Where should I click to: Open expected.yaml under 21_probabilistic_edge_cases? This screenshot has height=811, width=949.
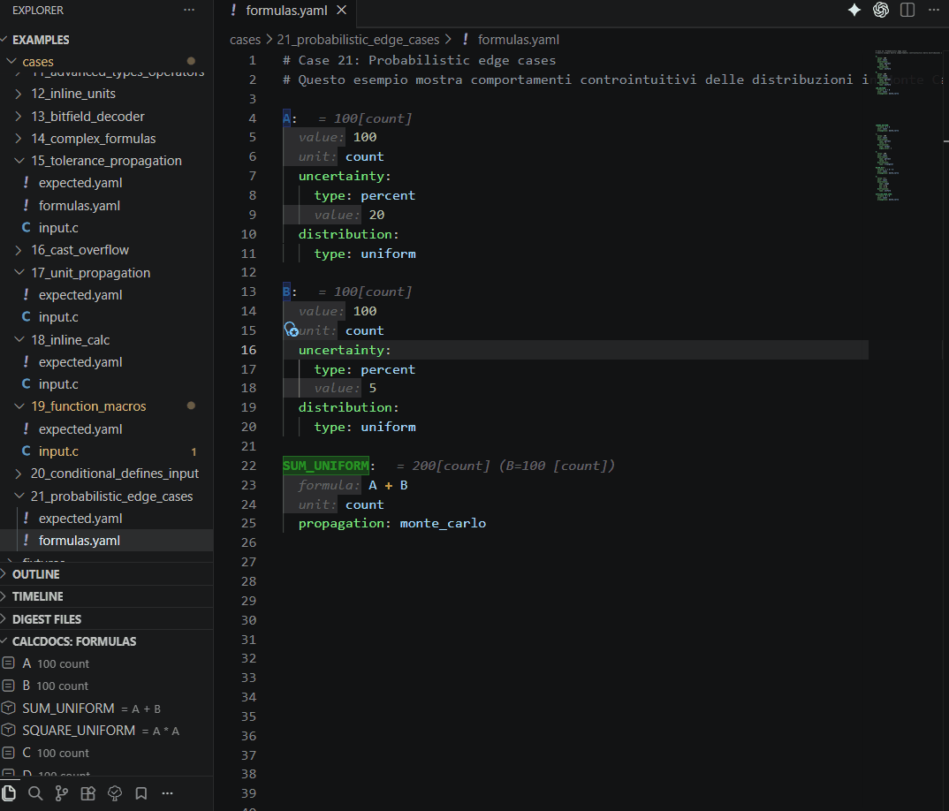pyautogui.click(x=80, y=519)
